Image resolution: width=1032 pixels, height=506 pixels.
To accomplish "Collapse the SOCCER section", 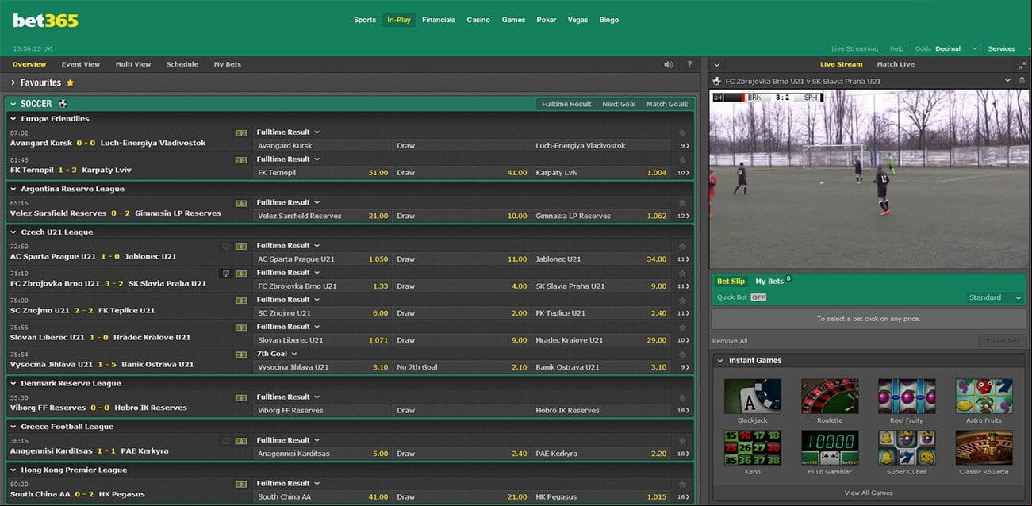I will [13, 104].
